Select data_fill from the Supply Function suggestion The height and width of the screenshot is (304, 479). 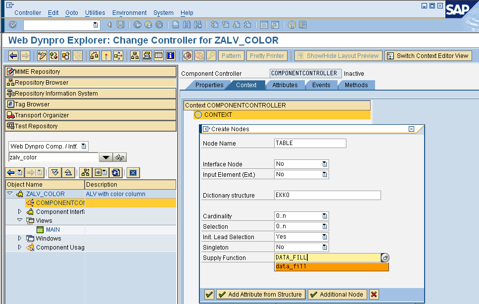(x=289, y=266)
